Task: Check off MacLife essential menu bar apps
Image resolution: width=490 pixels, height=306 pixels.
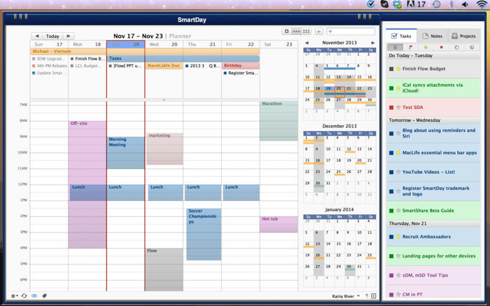Action: click(x=391, y=152)
